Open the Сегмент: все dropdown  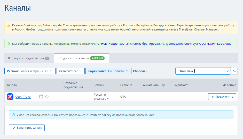[70, 71]
